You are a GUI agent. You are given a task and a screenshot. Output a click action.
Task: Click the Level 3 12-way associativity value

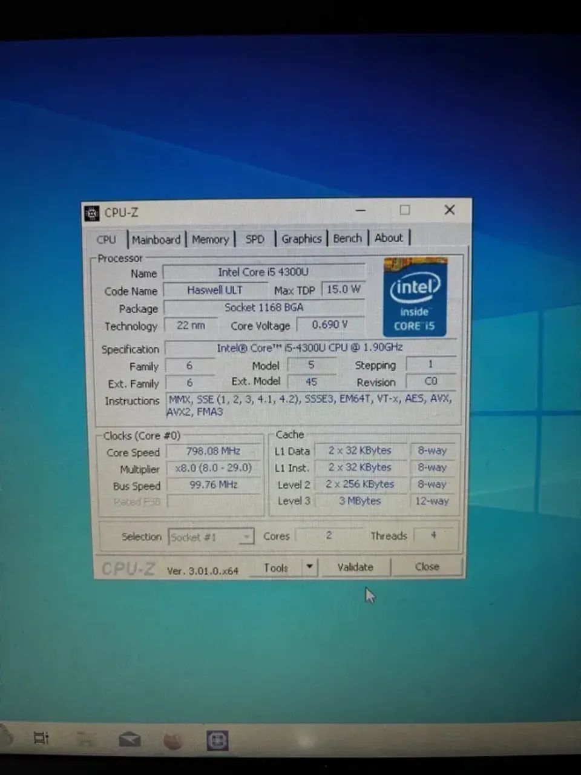[432, 501]
